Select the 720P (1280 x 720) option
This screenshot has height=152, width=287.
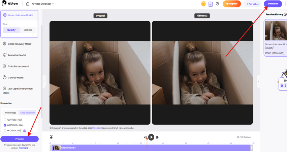(12, 120)
